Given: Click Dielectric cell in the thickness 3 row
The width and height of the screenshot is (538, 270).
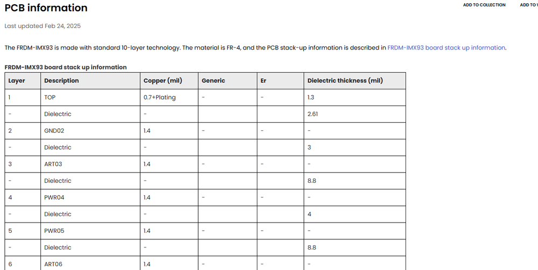Looking at the screenshot, I should click(90, 147).
